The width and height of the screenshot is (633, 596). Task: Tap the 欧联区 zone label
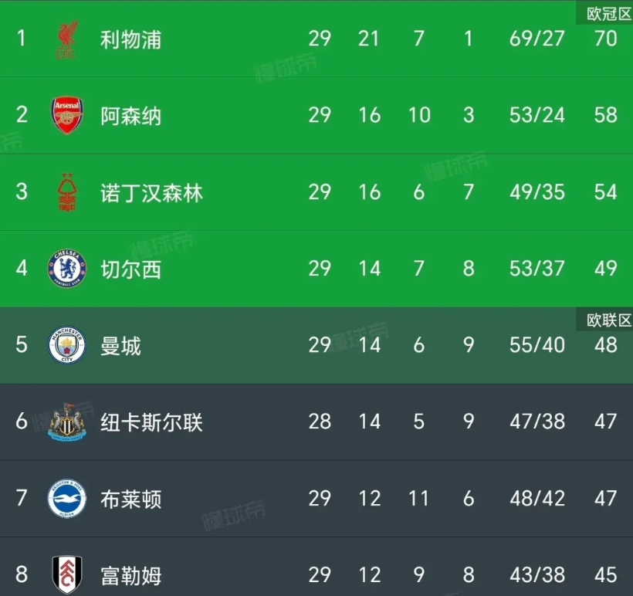pos(608,320)
